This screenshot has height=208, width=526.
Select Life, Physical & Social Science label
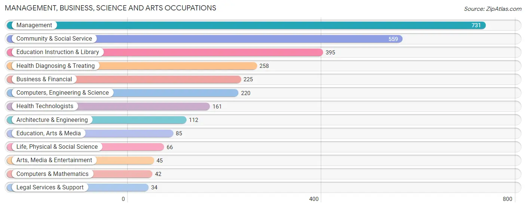click(x=57, y=147)
